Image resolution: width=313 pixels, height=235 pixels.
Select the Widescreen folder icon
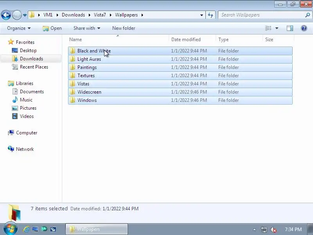tap(73, 92)
